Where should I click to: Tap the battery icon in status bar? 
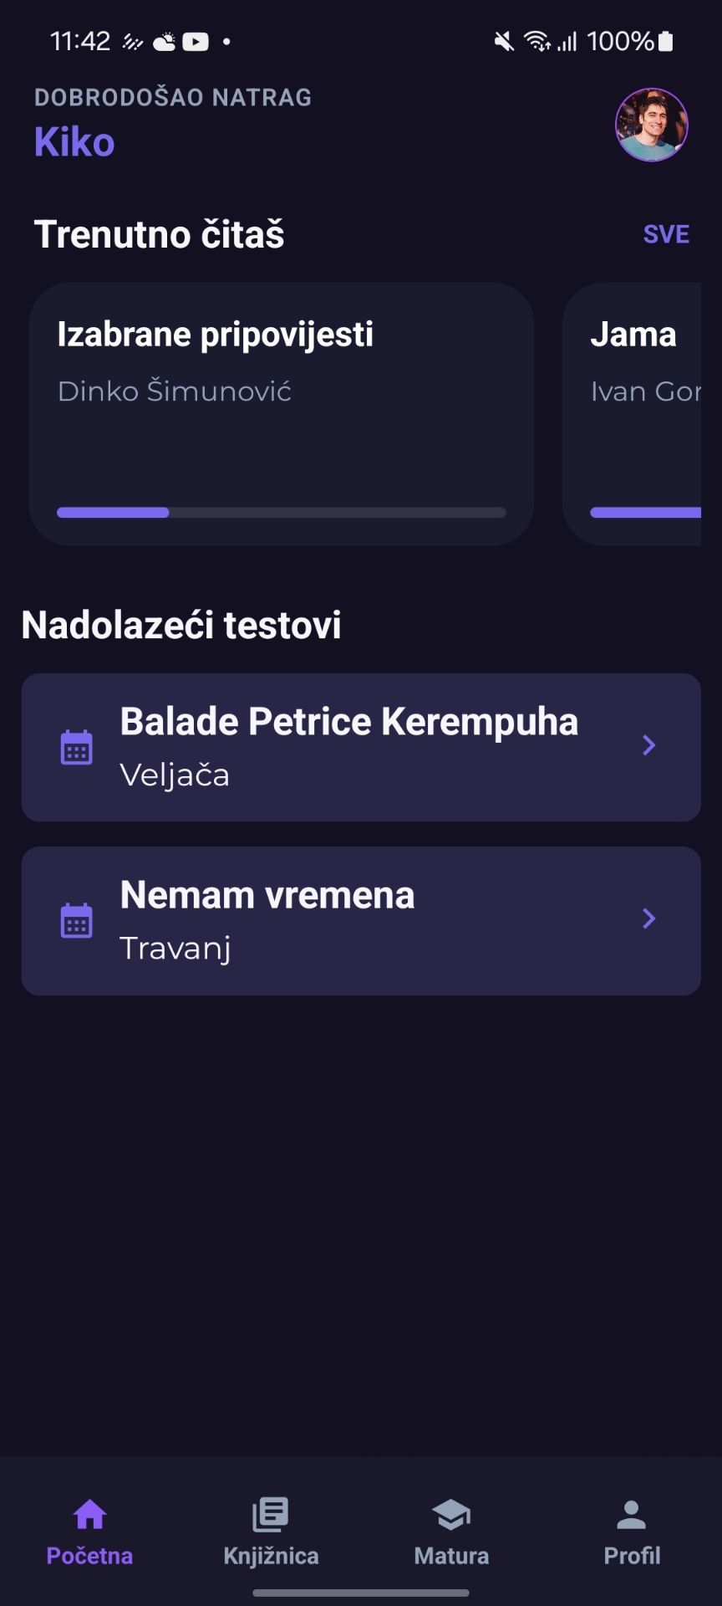coord(666,41)
